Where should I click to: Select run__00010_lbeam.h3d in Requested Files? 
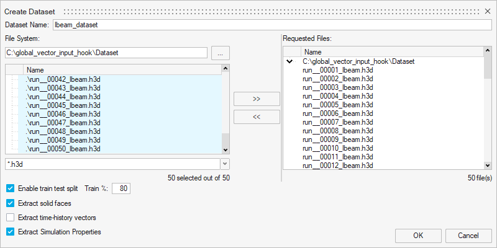pos(338,148)
